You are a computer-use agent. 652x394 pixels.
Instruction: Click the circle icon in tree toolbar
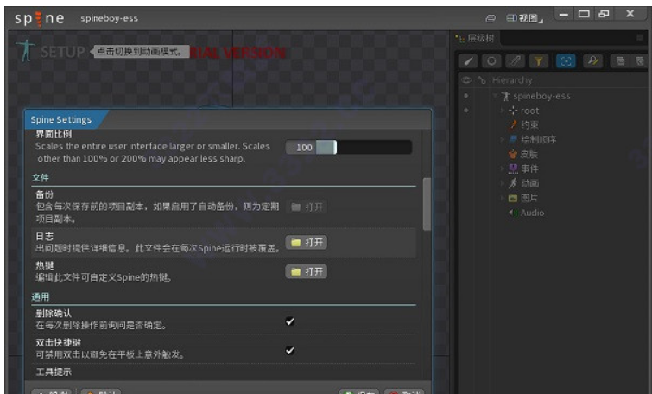click(491, 61)
